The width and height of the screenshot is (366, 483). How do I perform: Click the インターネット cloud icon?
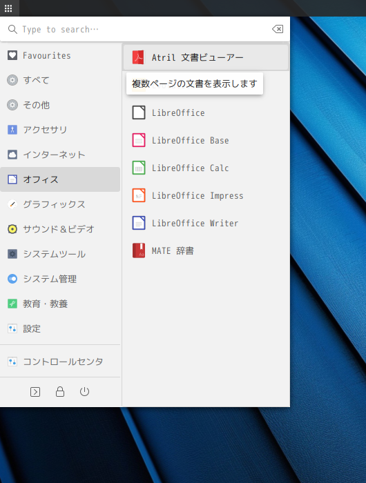tap(12, 155)
